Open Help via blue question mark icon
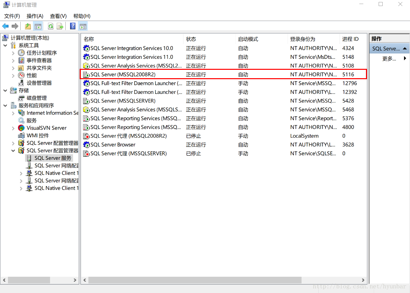This screenshot has width=410, height=293. 73,26
